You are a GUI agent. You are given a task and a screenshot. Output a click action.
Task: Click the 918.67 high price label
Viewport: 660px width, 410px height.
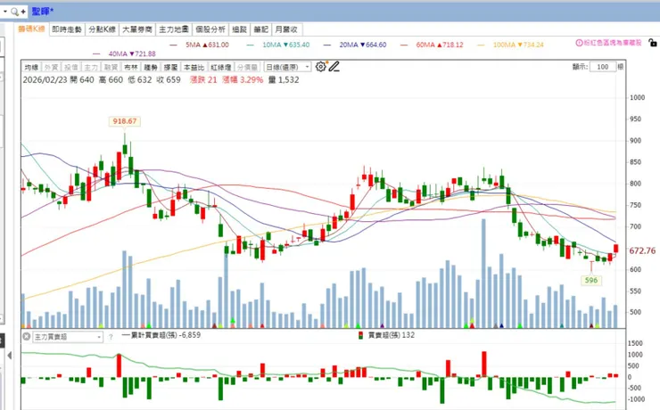(125, 121)
